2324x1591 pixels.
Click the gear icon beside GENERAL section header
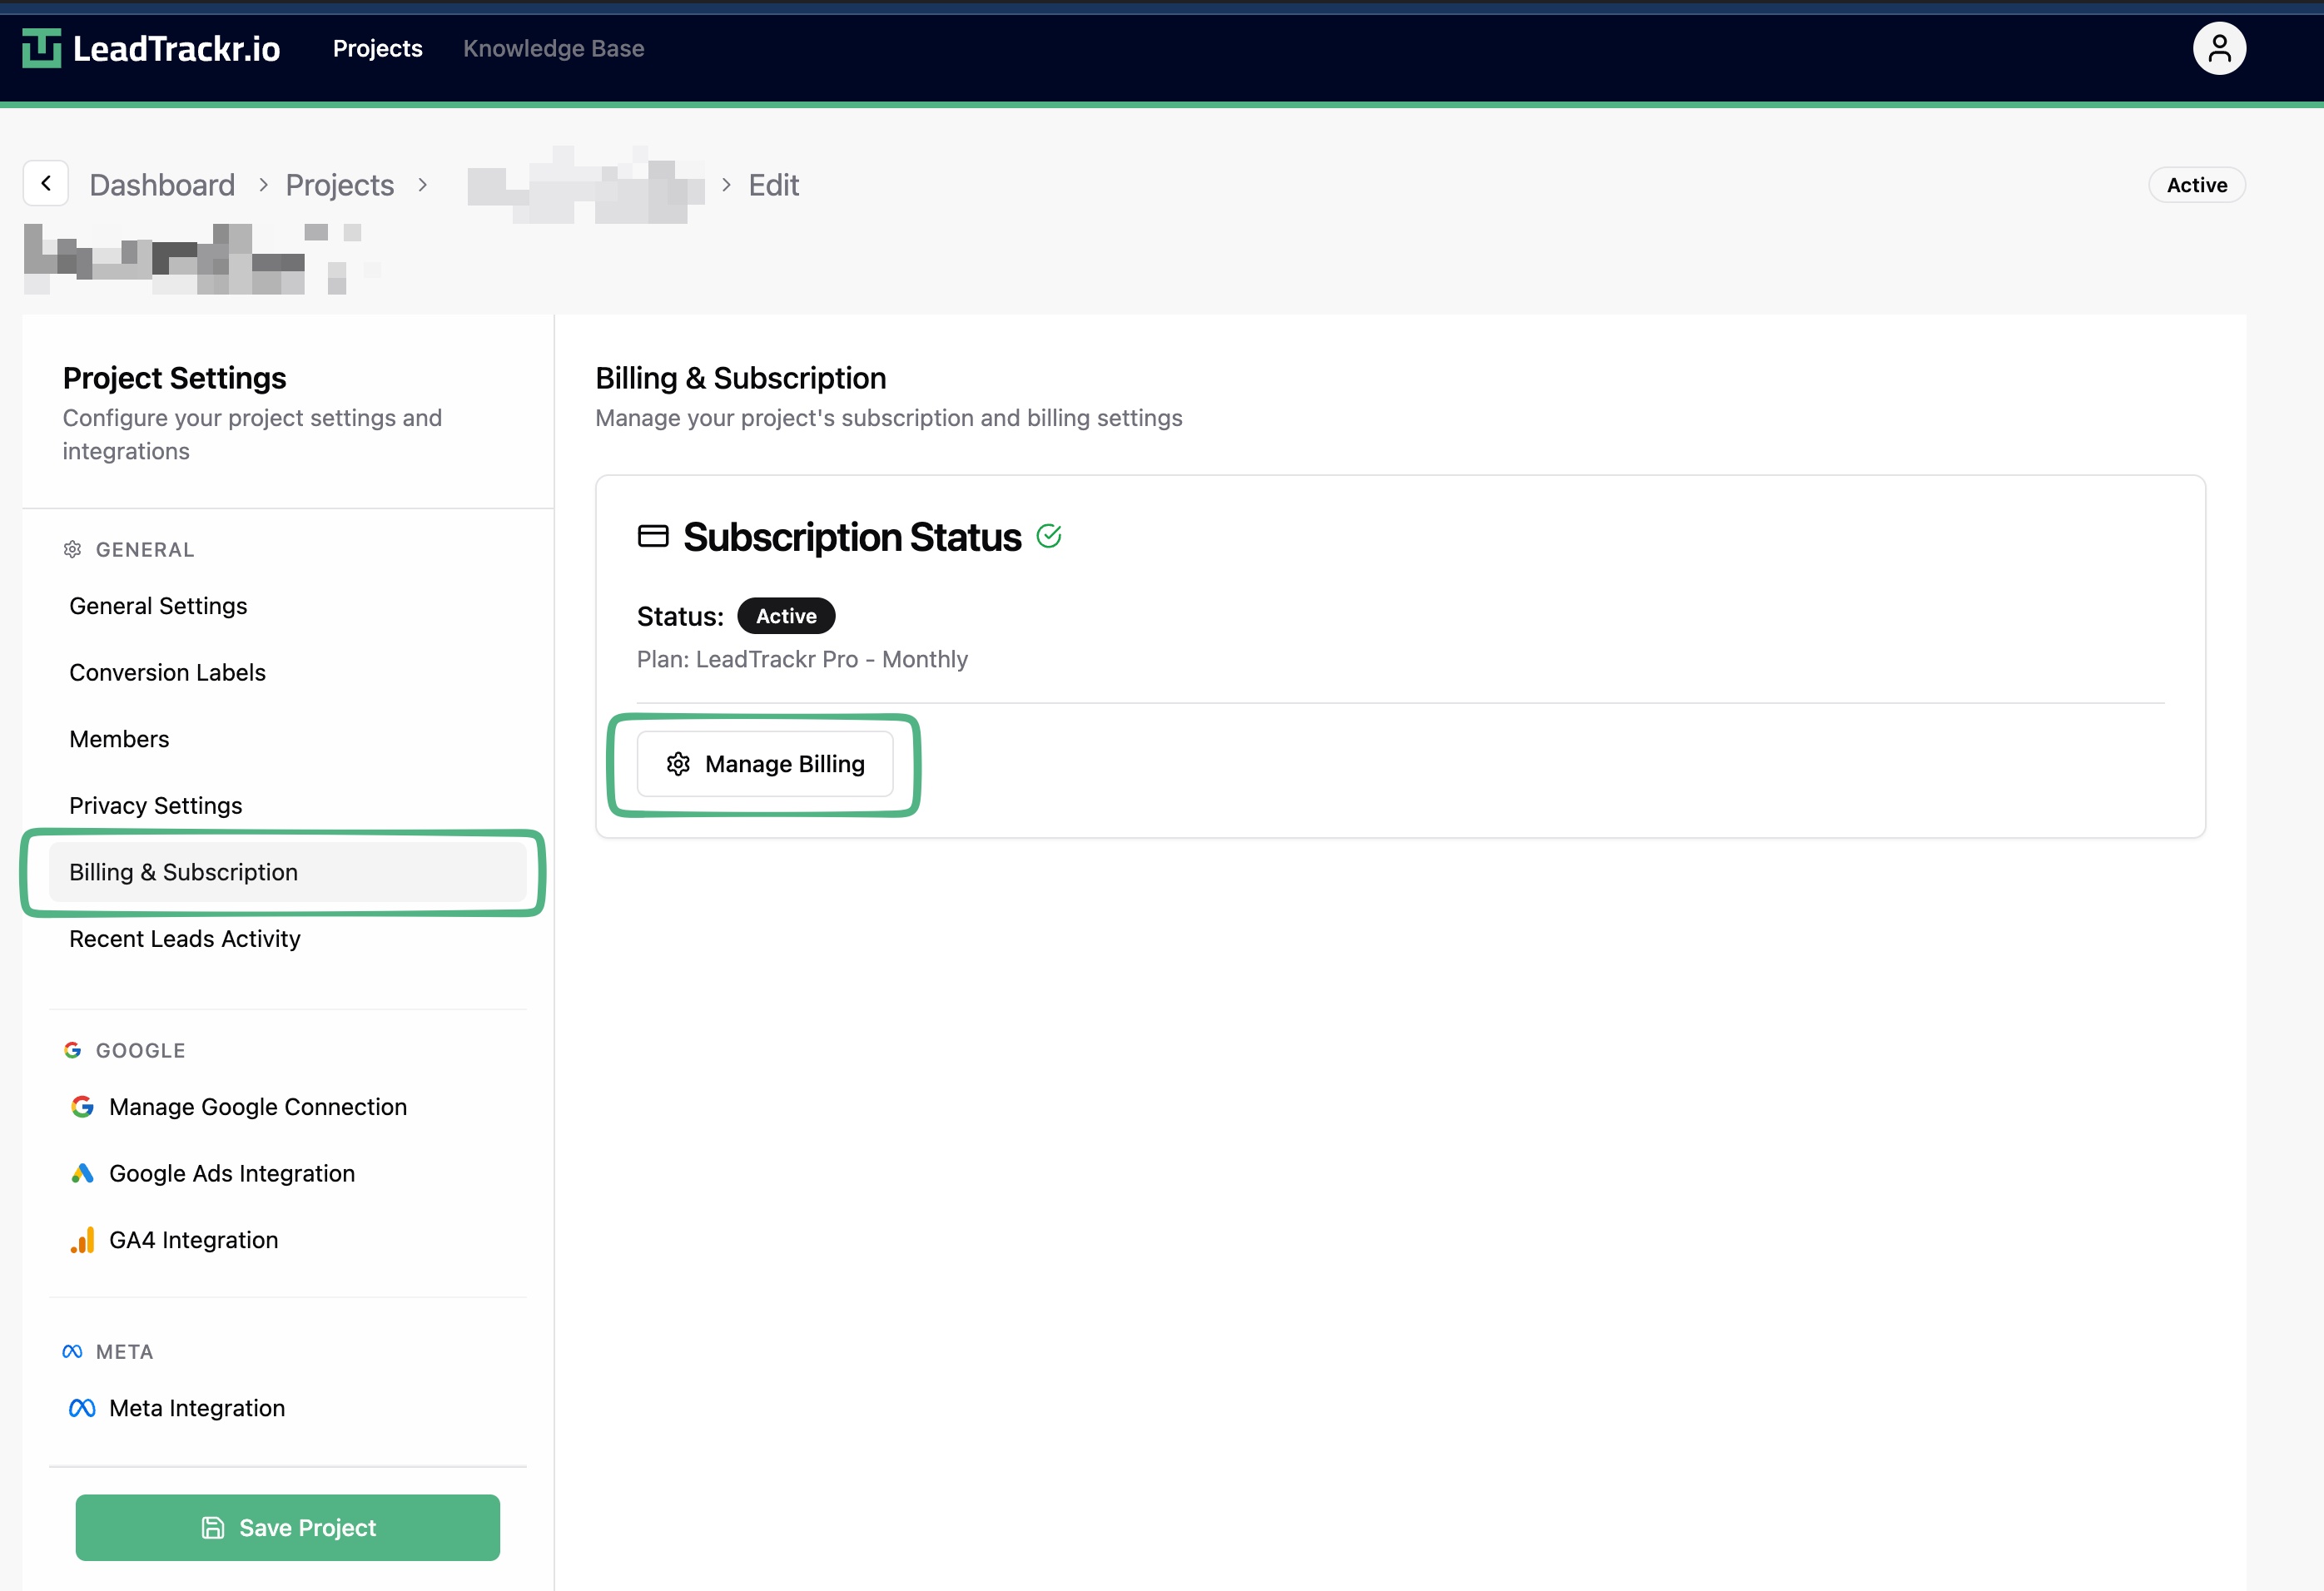(x=71, y=548)
